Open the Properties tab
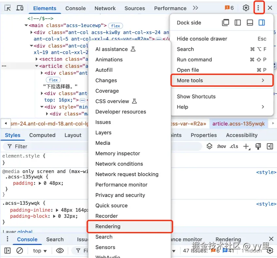This screenshot has height=258, width=277. [204, 135]
